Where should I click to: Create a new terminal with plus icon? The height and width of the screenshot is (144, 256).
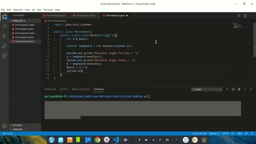pyautogui.click(x=227, y=89)
